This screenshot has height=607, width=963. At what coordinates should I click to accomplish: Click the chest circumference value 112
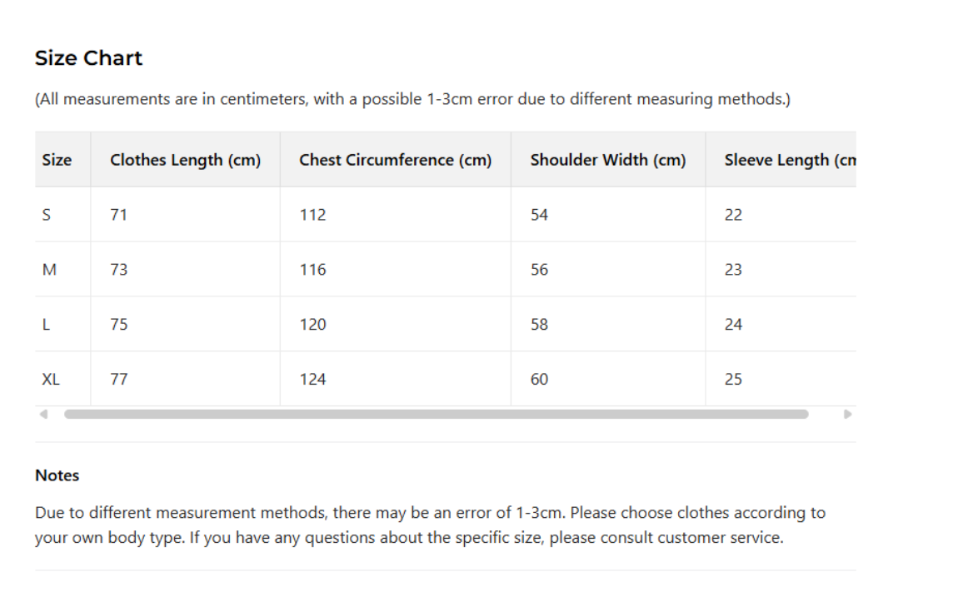pos(312,215)
